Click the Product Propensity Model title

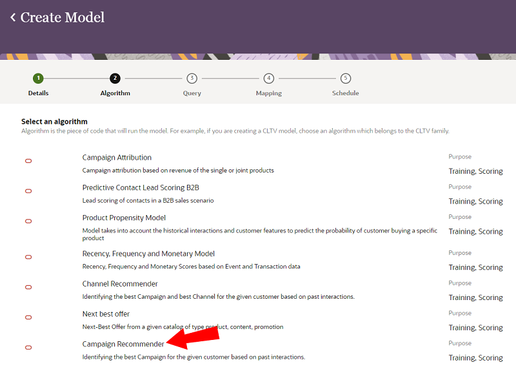[124, 218]
